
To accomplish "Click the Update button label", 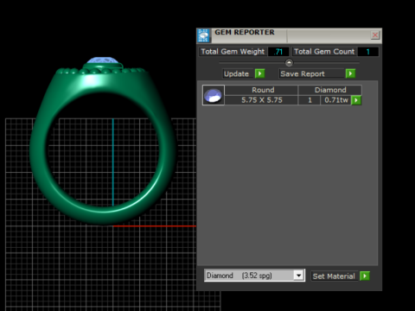I will tap(237, 73).
